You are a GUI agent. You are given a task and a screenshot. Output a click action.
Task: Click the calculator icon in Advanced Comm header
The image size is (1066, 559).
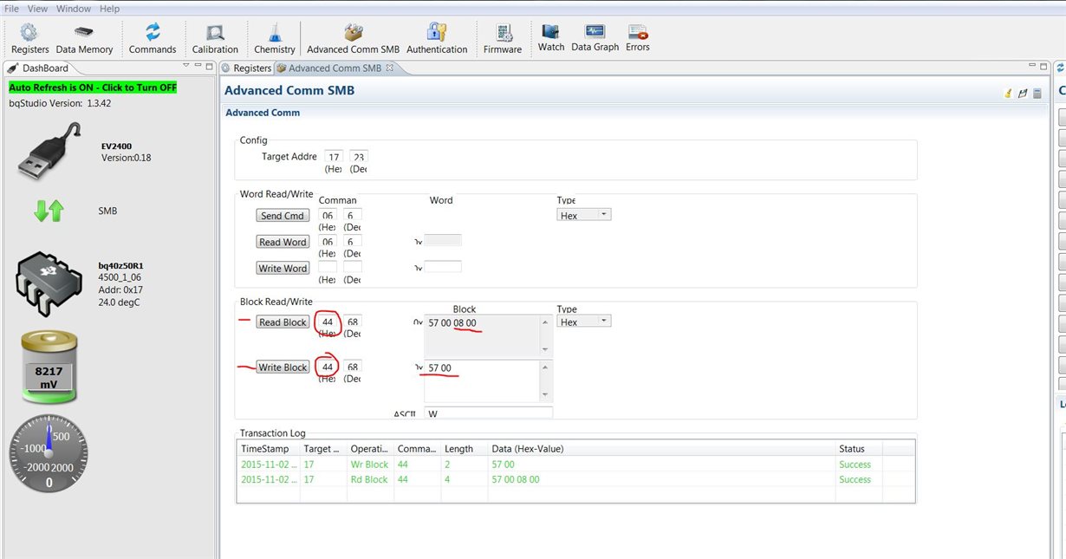tap(1037, 93)
